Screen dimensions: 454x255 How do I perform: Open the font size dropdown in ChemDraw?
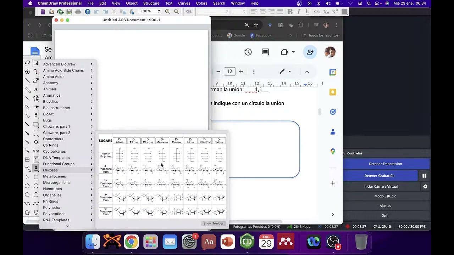click(239, 11)
